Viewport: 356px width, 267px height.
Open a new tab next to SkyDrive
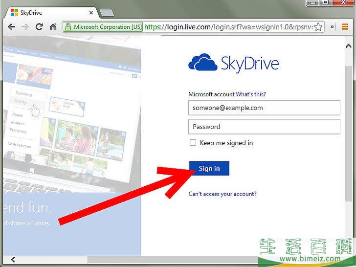[x=107, y=13]
